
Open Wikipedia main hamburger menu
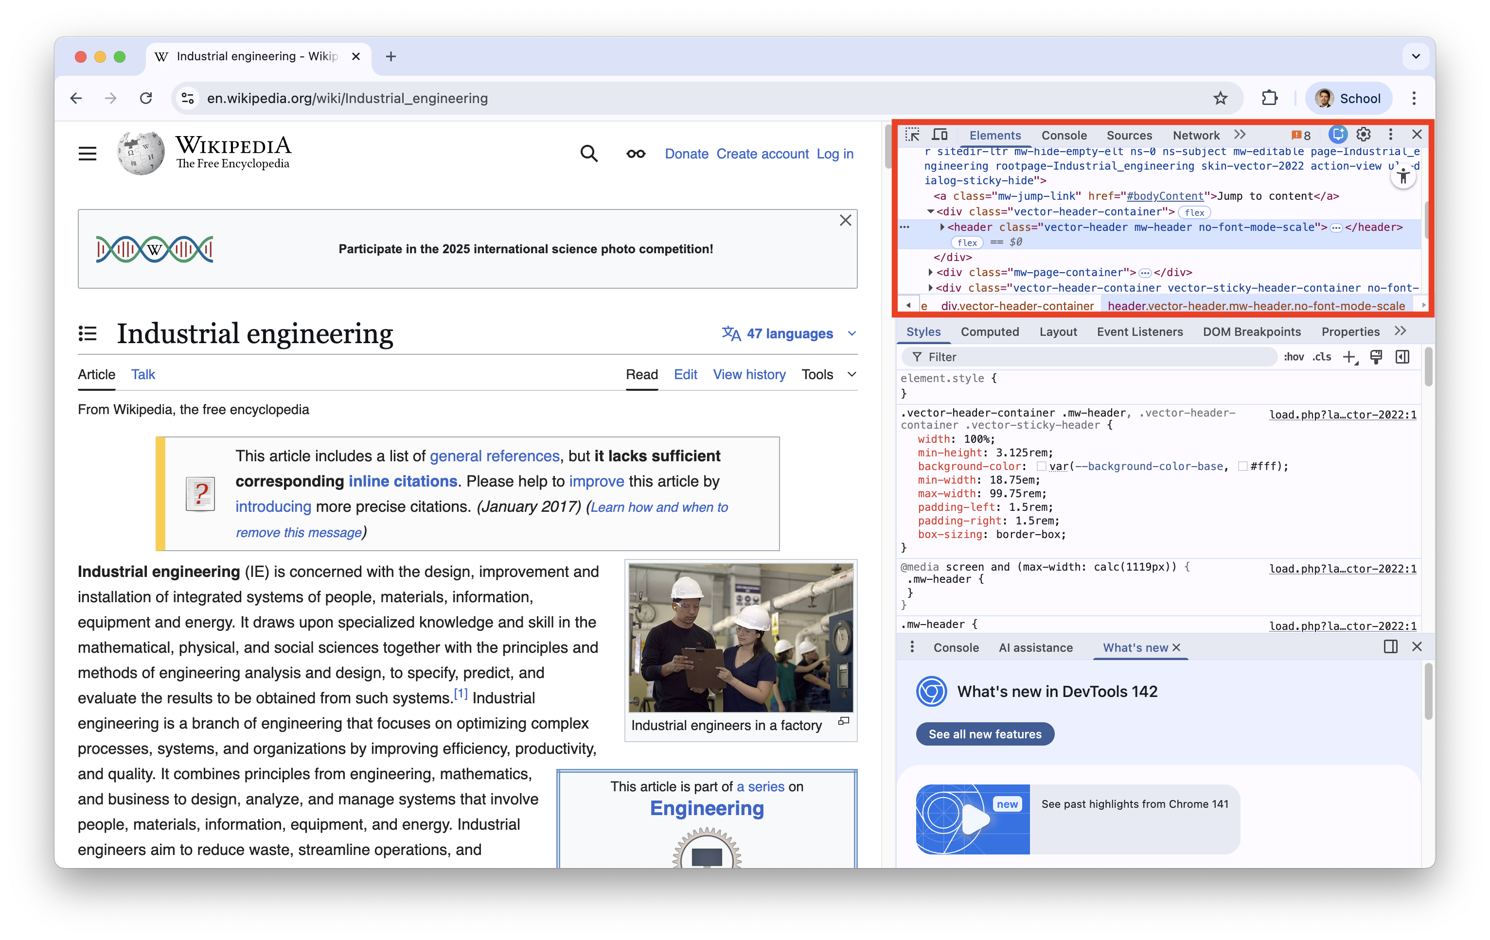pyautogui.click(x=87, y=154)
